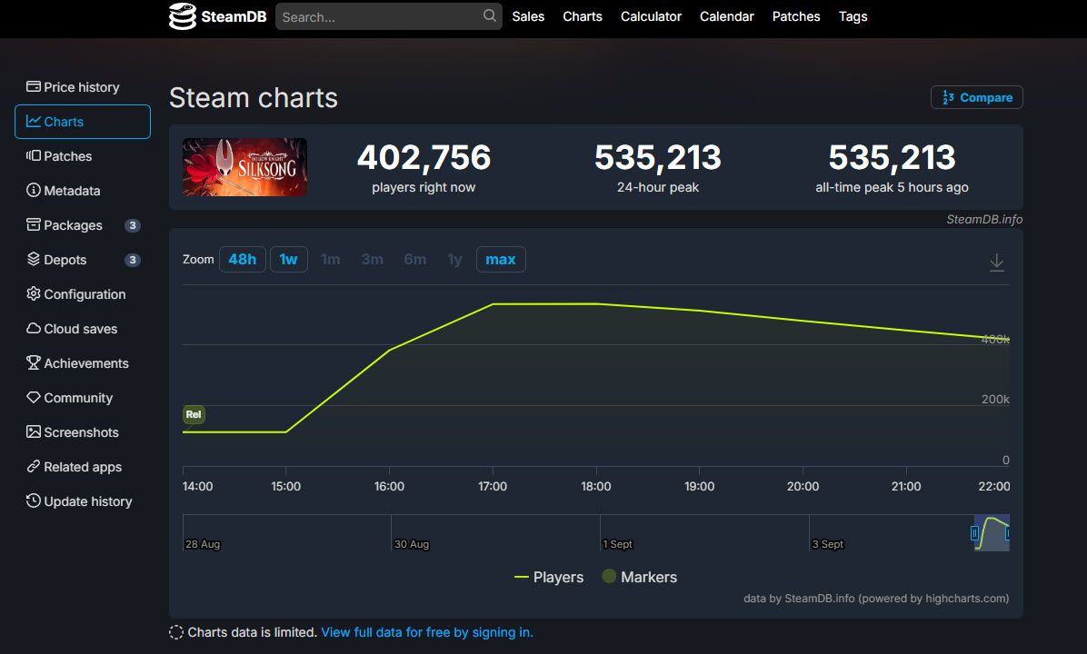Viewport: 1087px width, 654px height.
Task: Click the SteamDB logo icon
Action: coord(183,16)
